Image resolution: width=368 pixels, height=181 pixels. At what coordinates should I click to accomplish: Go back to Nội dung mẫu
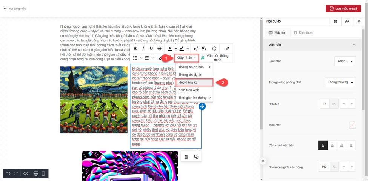pos(15,9)
